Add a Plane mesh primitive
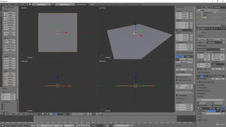 pos(10,13)
